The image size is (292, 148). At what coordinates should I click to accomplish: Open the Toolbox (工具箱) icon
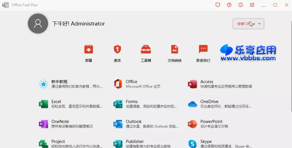click(146, 49)
